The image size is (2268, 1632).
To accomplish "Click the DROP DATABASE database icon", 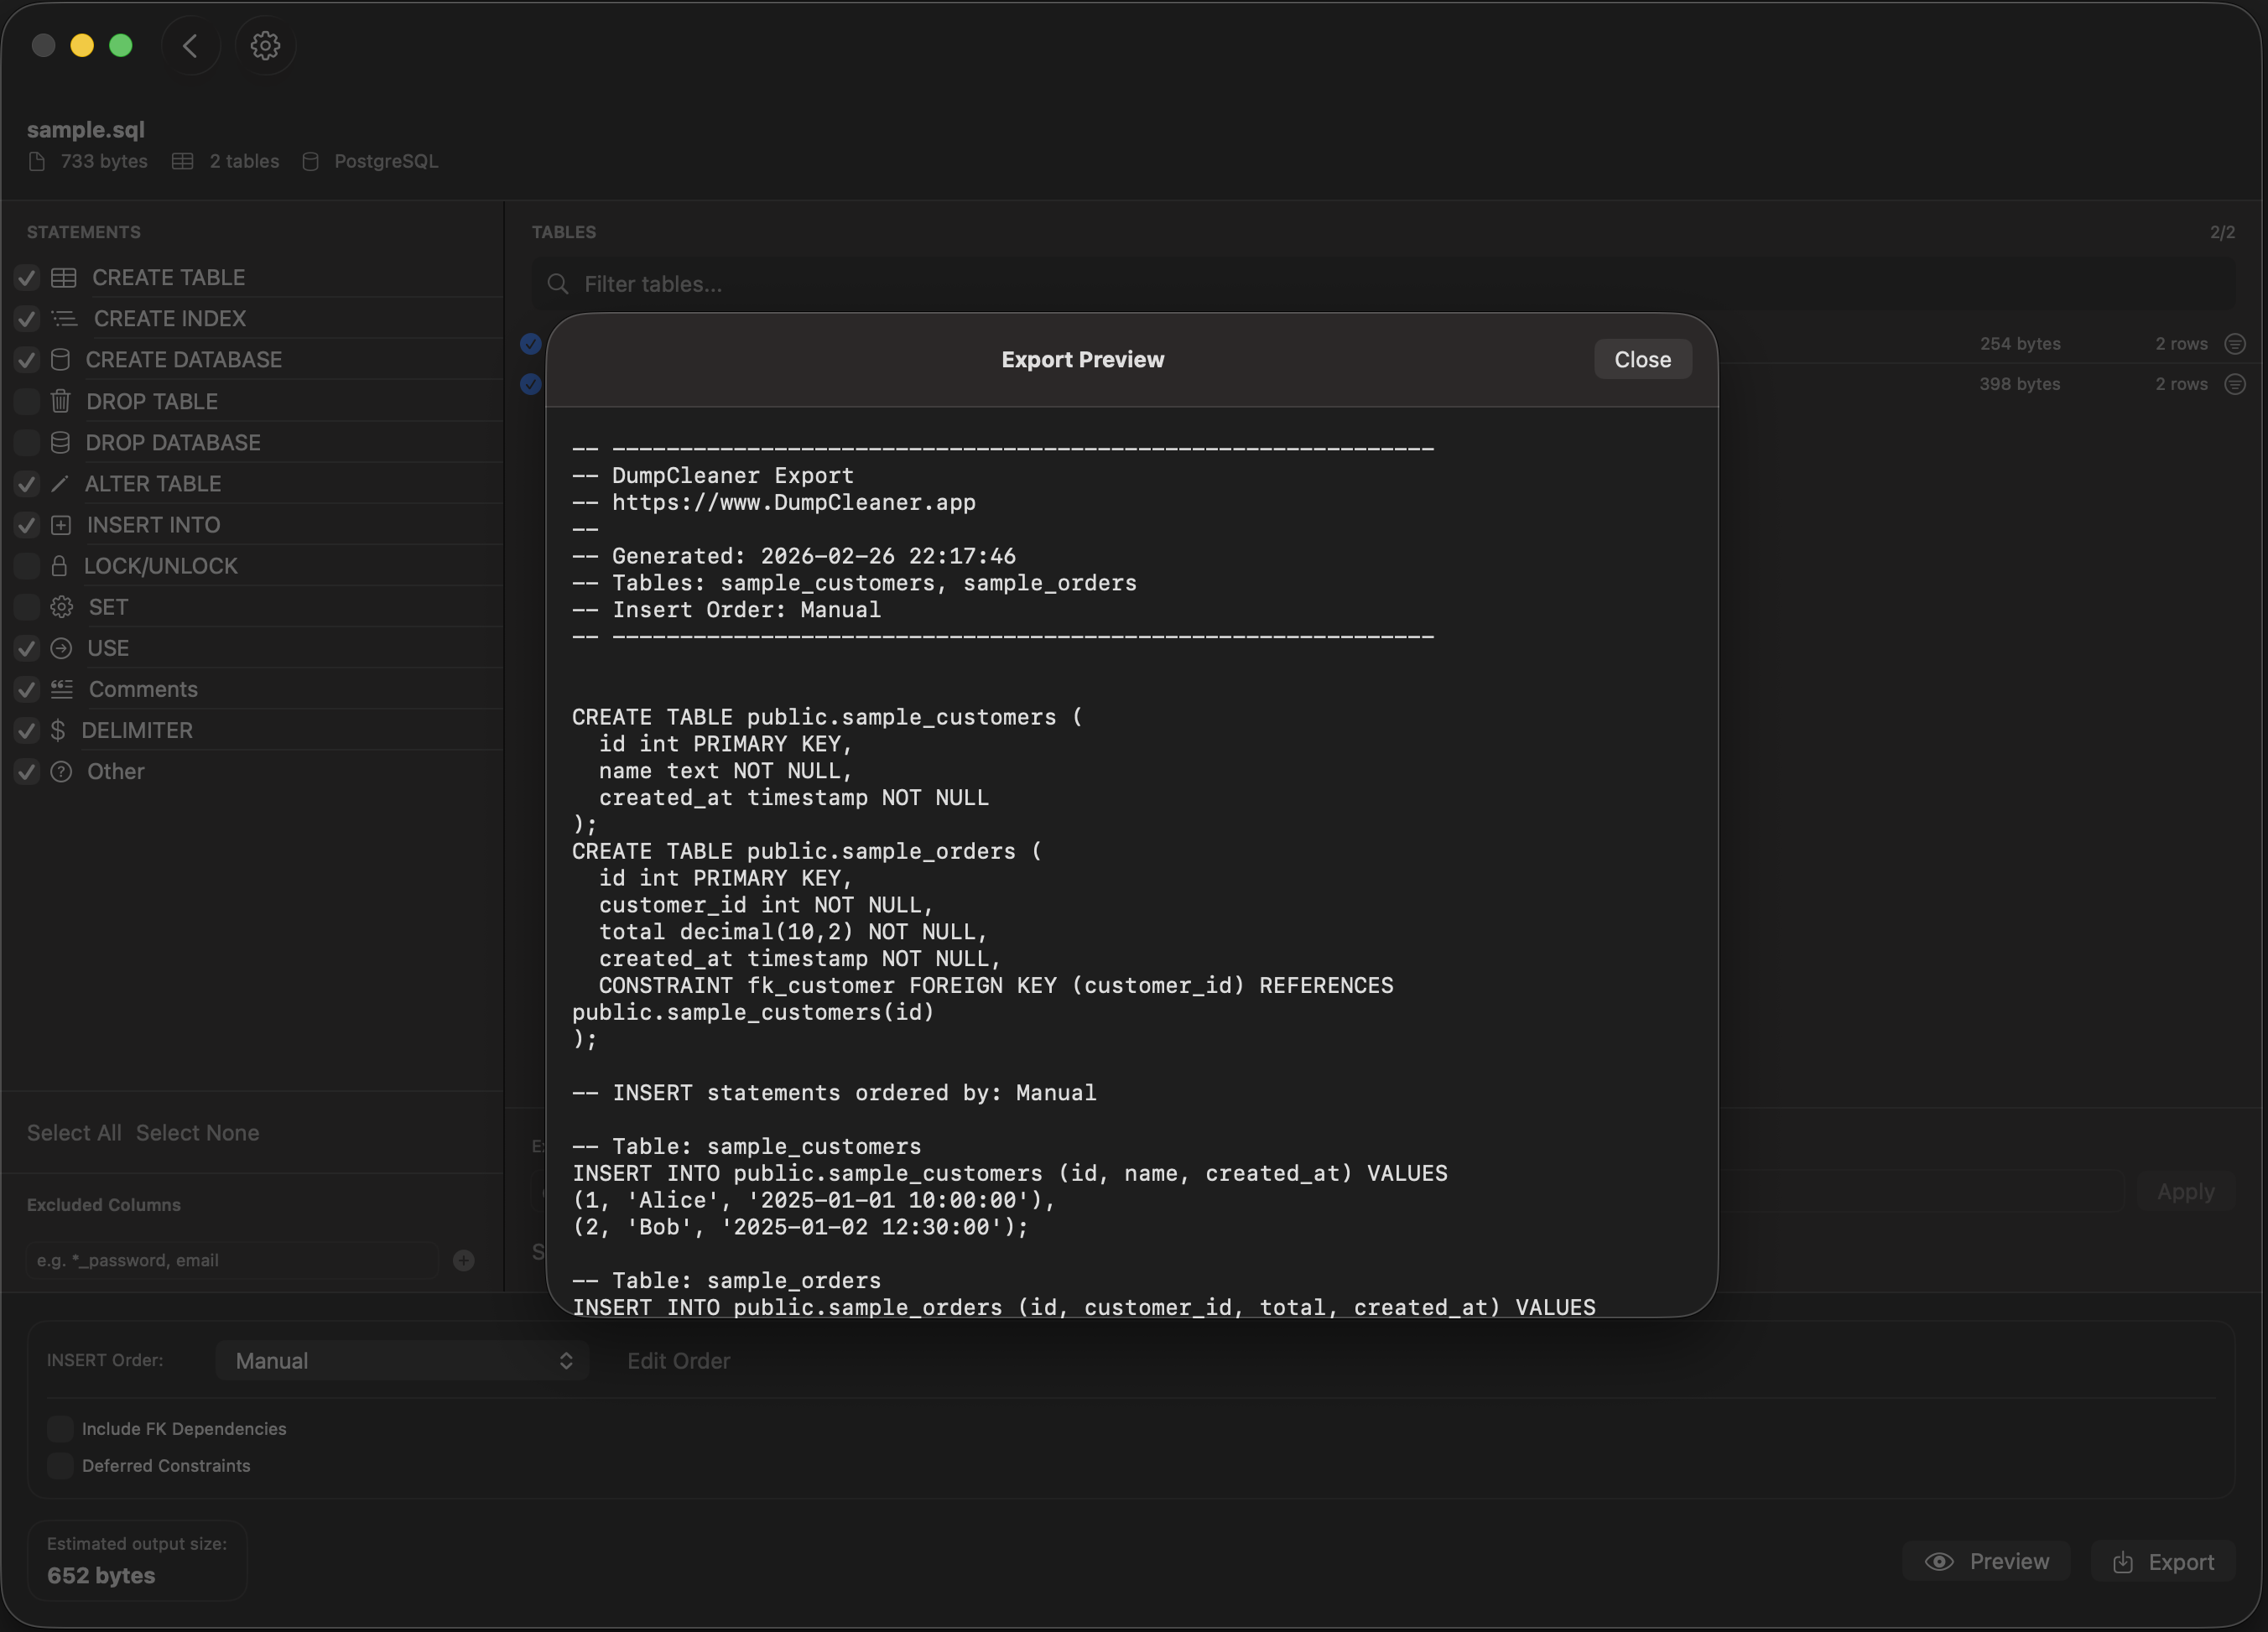I will (61, 442).
